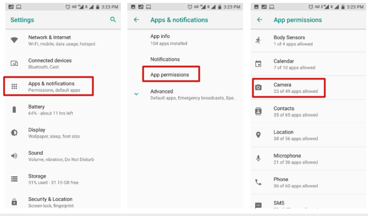
Task: Open Microphone permission list
Action: (308, 159)
